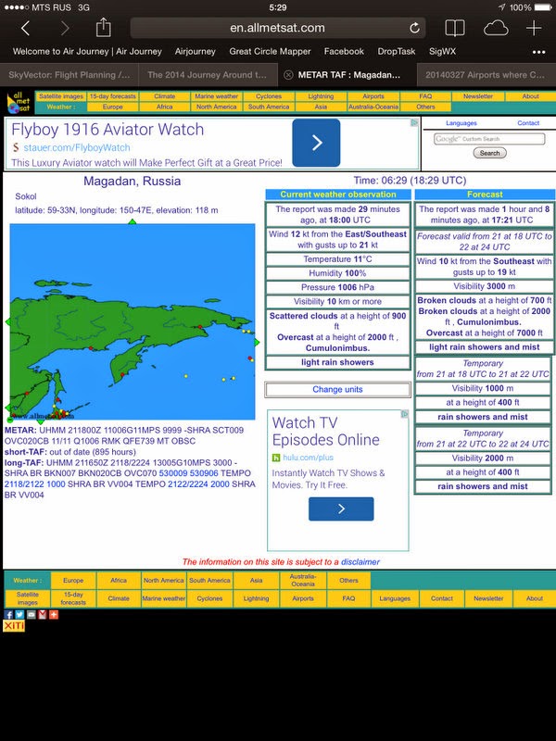Switch to 20140327 Airports tab
556x741 pixels.
486,75
